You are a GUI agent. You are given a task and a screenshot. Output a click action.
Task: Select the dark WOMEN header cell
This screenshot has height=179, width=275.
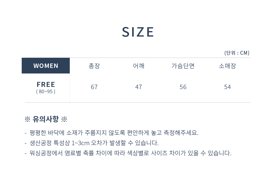[x=46, y=66]
